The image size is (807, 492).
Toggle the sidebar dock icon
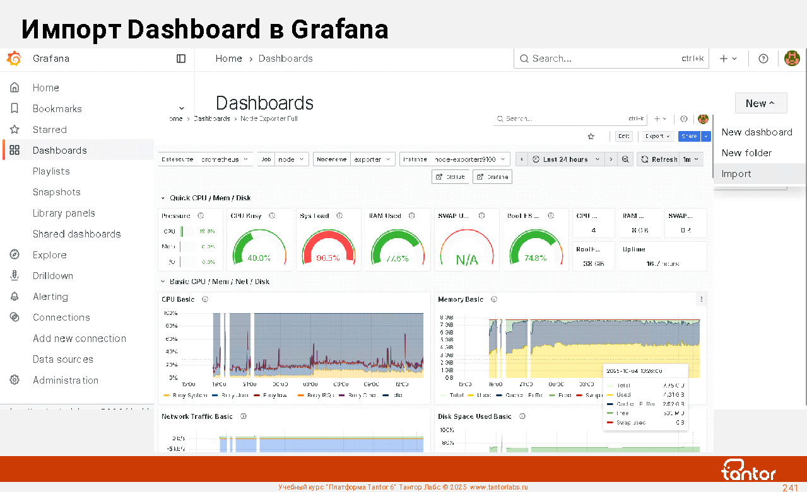181,59
